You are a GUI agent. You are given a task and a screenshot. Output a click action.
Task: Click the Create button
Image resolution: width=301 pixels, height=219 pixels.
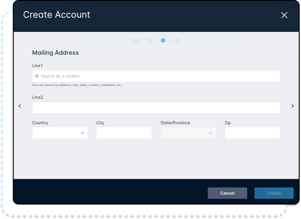274,193
